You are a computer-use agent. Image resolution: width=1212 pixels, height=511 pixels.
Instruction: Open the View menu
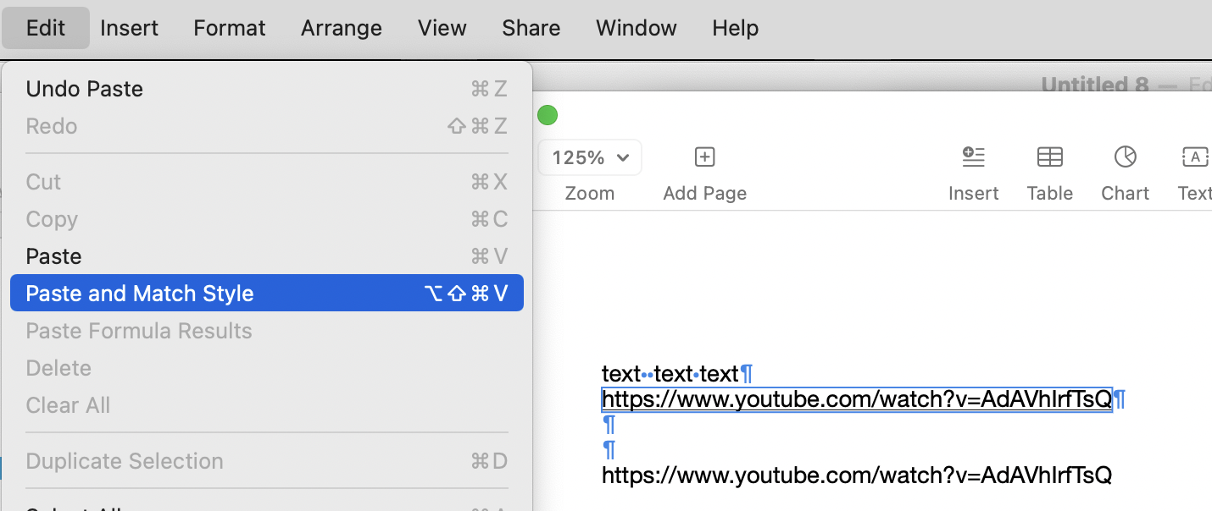click(x=442, y=27)
